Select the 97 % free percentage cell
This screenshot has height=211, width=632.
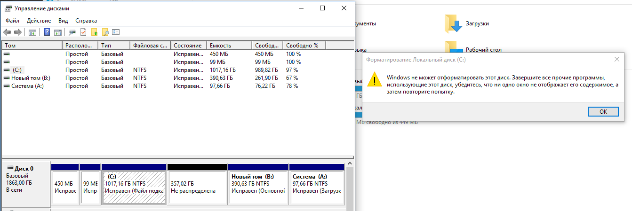click(292, 70)
